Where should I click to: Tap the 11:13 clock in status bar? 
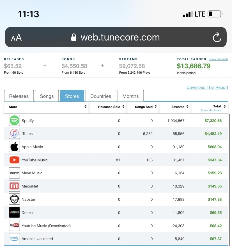click(x=29, y=14)
